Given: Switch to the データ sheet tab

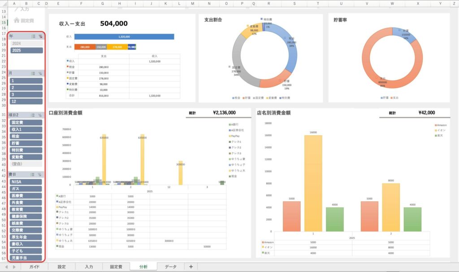Looking at the screenshot, I should pos(170,267).
